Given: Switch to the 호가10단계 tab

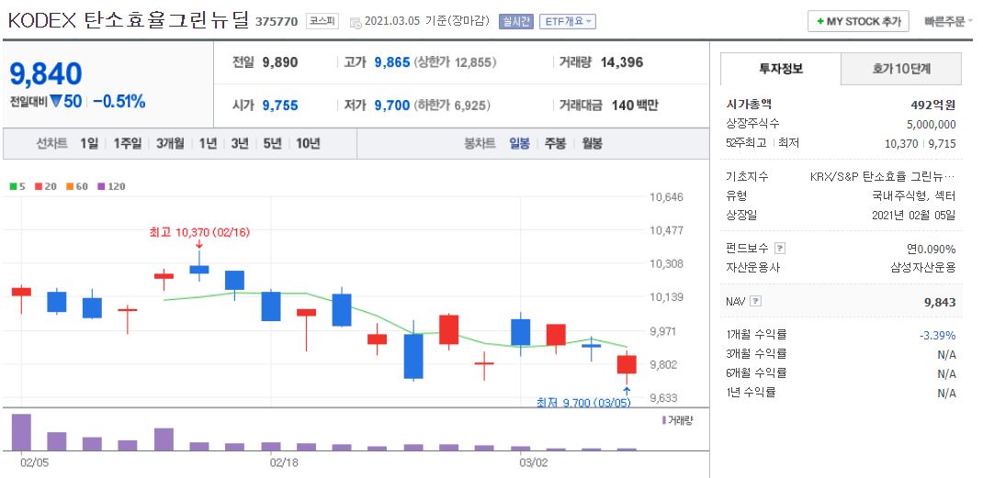Looking at the screenshot, I should (901, 69).
